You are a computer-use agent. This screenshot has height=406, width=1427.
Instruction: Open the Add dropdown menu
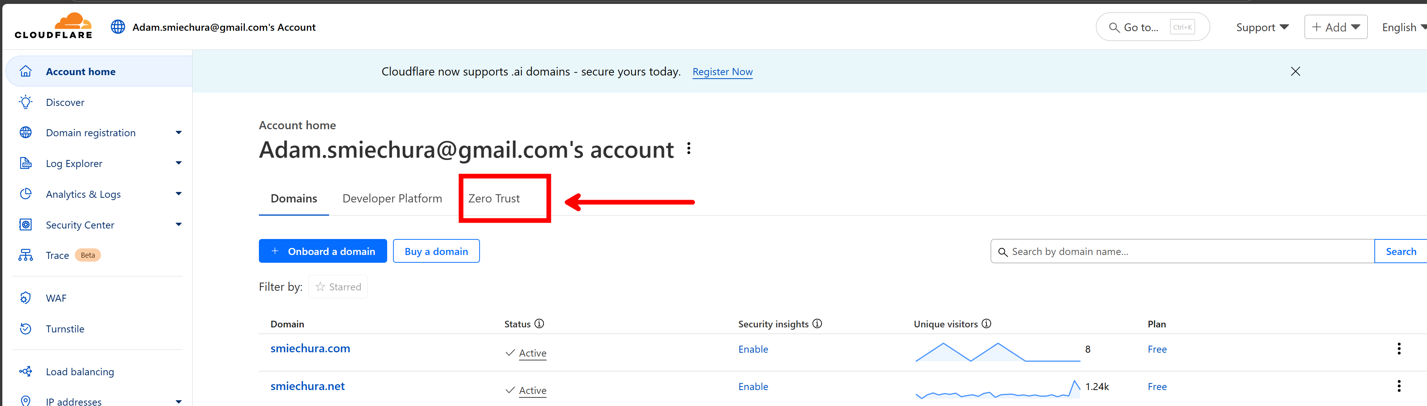pyautogui.click(x=1336, y=26)
